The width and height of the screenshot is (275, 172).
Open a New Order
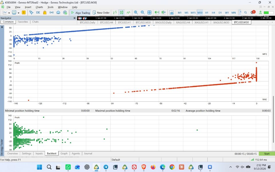coord(101,13)
